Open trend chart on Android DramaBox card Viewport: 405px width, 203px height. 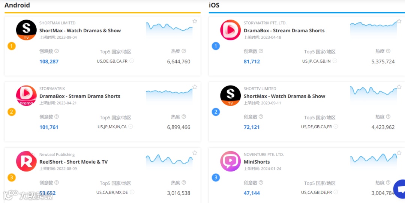click(169, 96)
